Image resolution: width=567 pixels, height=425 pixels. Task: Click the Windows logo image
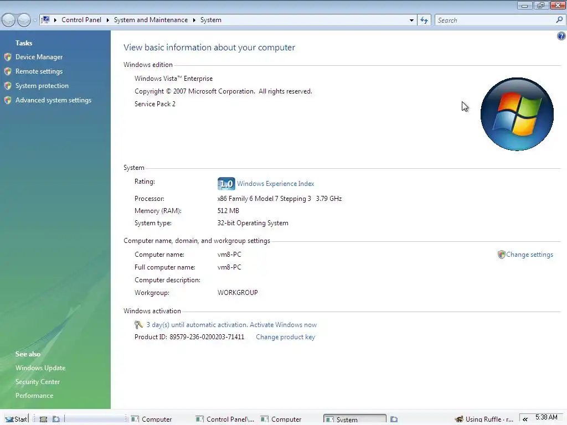click(x=517, y=114)
